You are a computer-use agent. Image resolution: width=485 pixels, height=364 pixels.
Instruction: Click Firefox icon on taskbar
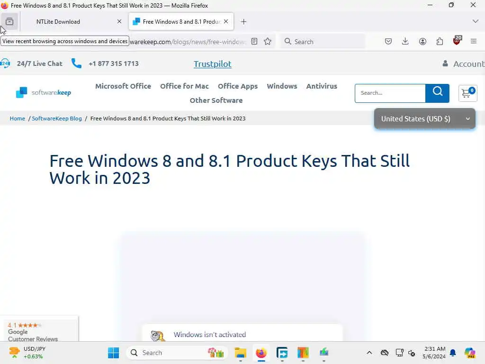(x=261, y=353)
